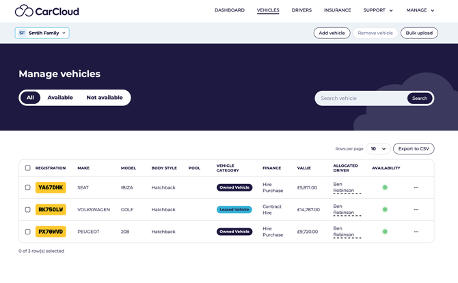Click the Availability column header
458x283 pixels.
(x=386, y=168)
